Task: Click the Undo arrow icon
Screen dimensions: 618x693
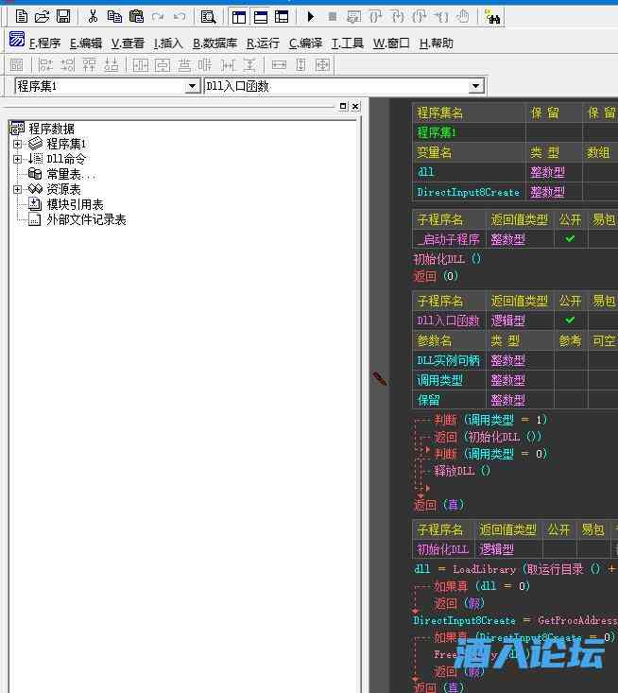Action: point(179,17)
